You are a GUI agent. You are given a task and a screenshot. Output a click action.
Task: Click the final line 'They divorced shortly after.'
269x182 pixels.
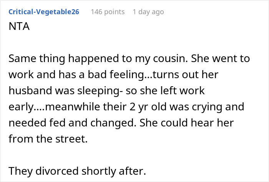[77, 171]
